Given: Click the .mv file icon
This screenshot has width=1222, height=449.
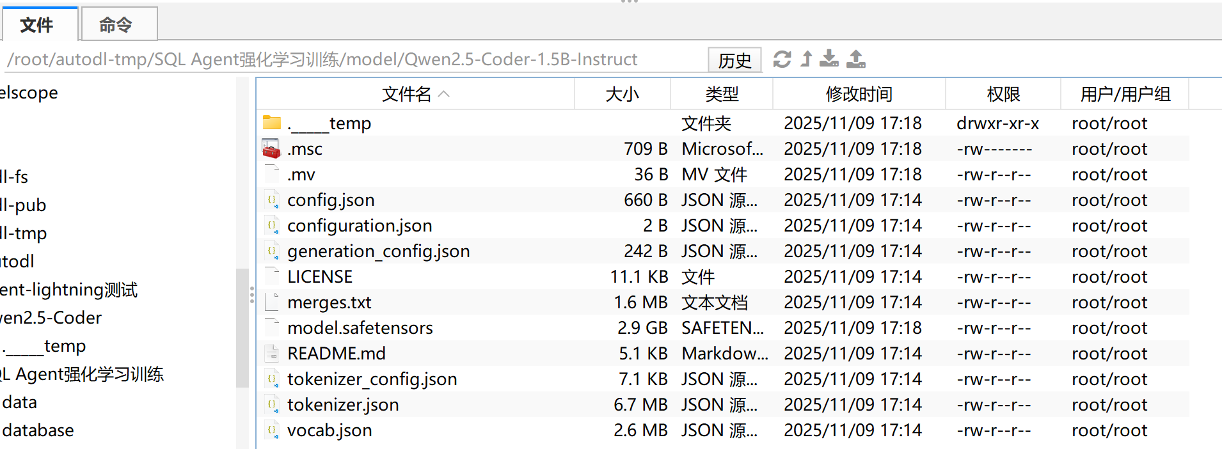Looking at the screenshot, I should (x=273, y=174).
